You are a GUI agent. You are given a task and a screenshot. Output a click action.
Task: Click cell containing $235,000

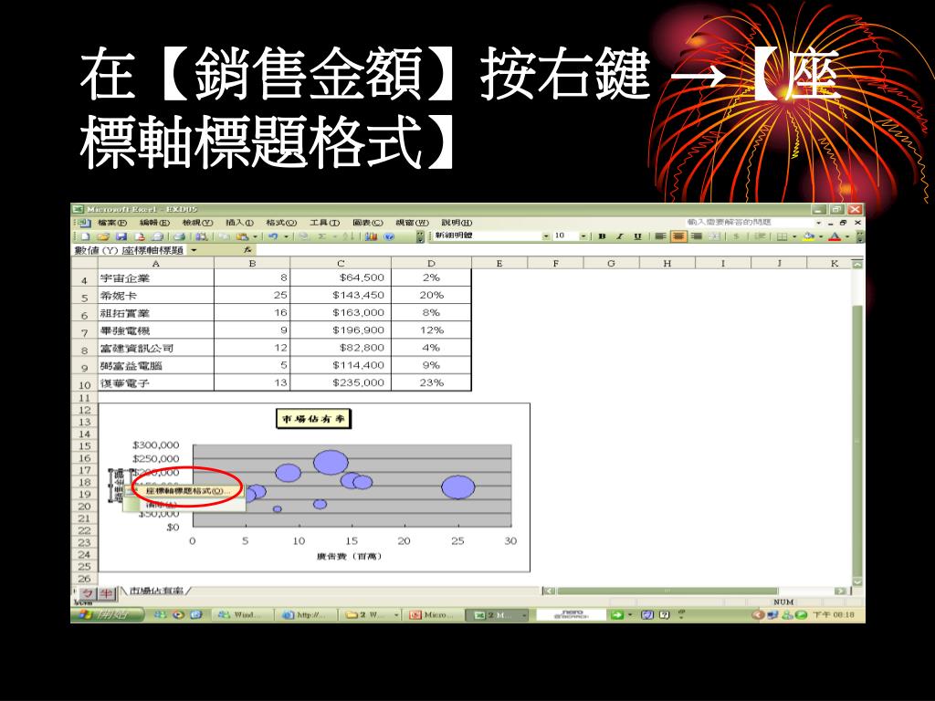point(341,382)
